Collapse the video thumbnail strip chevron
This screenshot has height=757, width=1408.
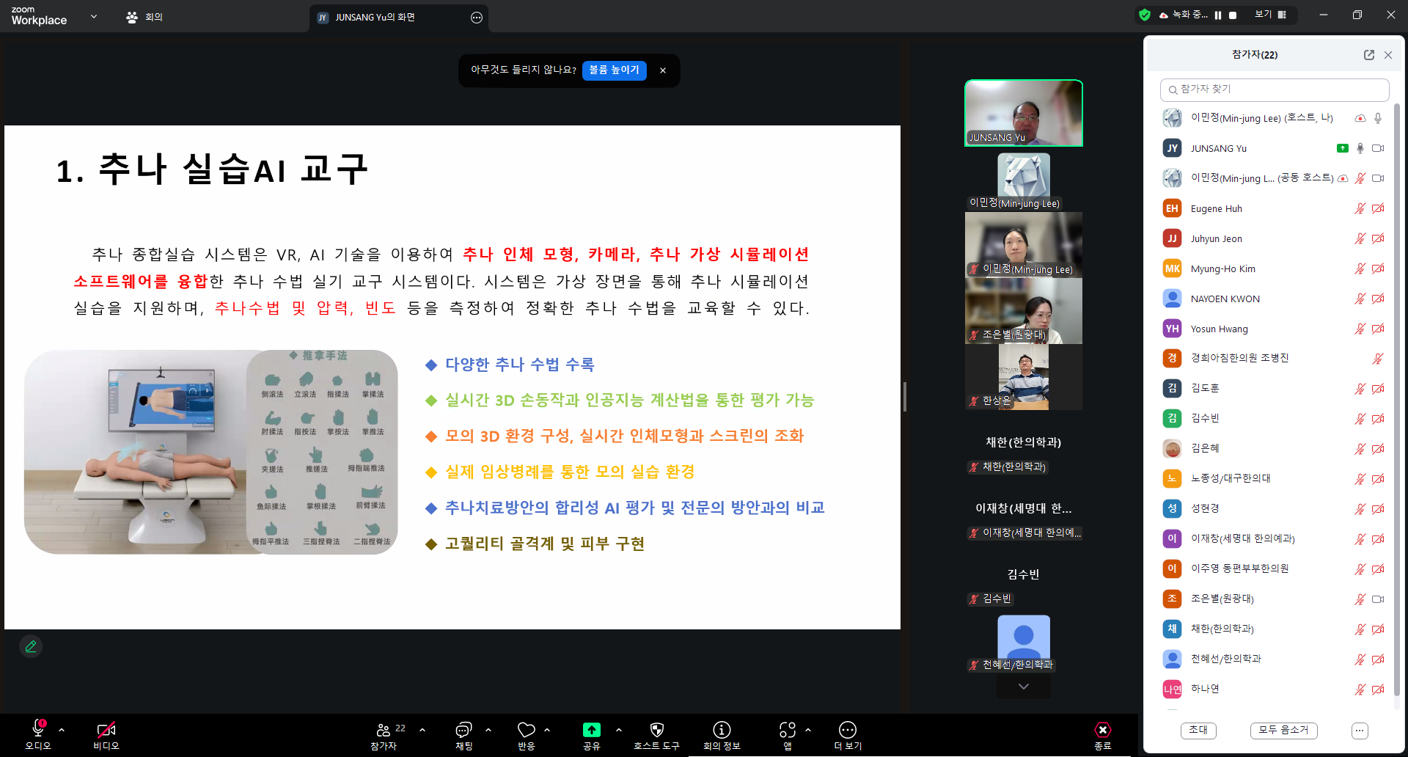coord(1023,687)
